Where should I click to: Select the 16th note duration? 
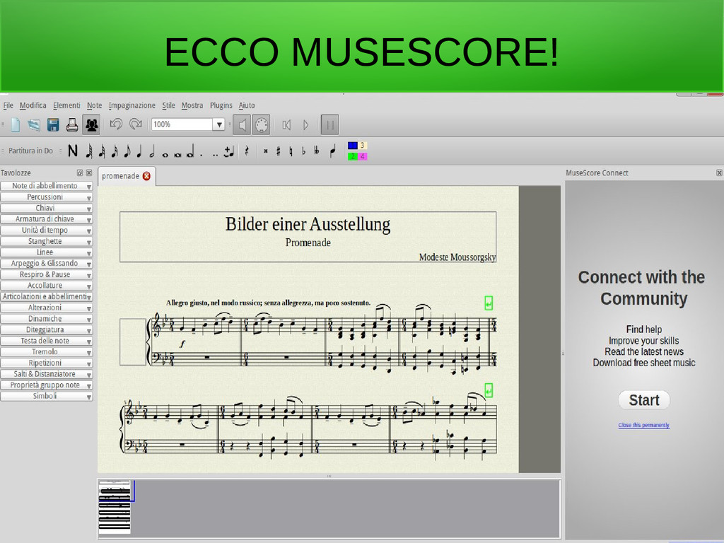[x=115, y=151]
